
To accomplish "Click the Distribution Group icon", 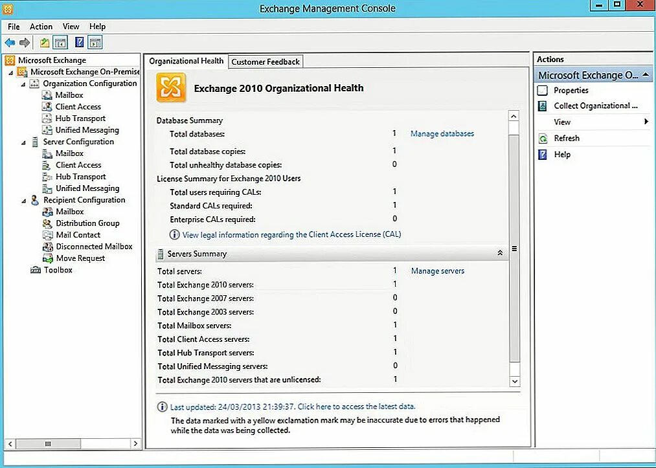I will pyautogui.click(x=47, y=223).
